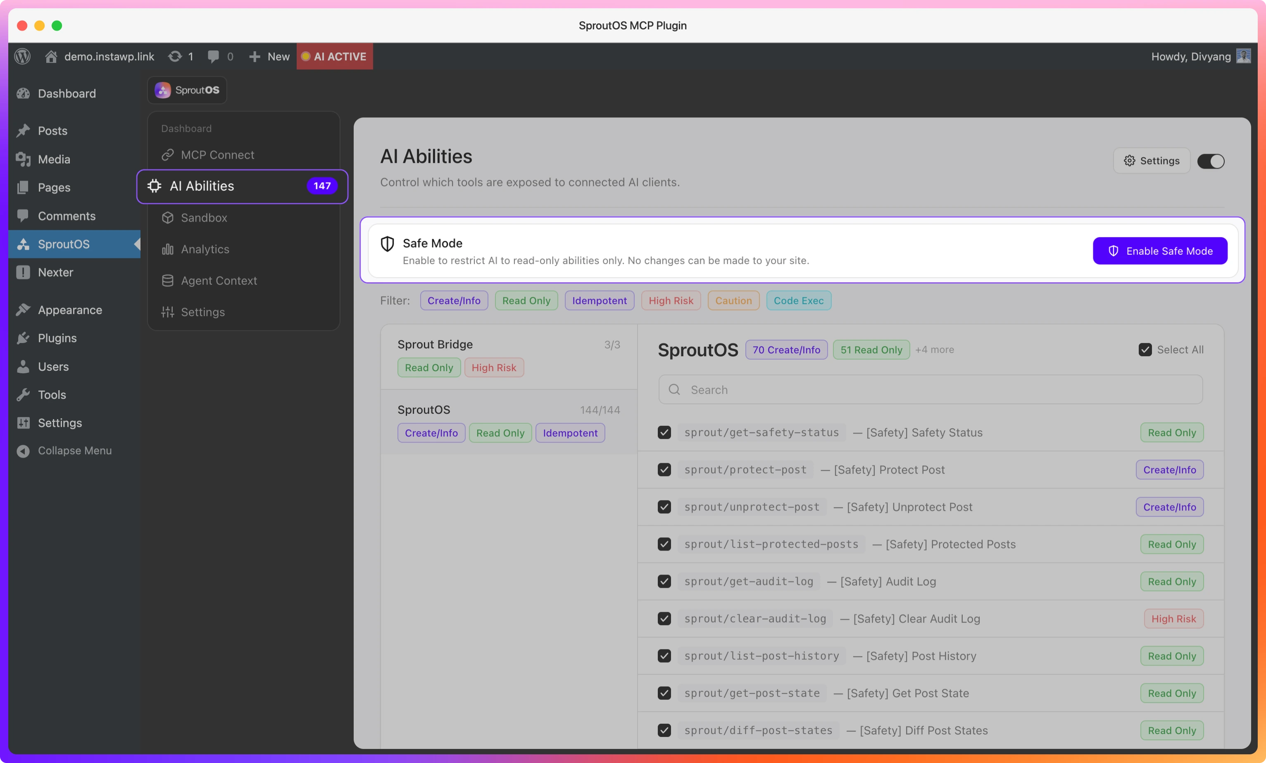Click the MCP Connect link icon
The image size is (1266, 763).
tap(167, 155)
